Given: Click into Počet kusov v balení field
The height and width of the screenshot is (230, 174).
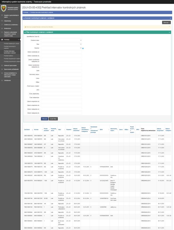Looking at the screenshot, I should (61, 86).
